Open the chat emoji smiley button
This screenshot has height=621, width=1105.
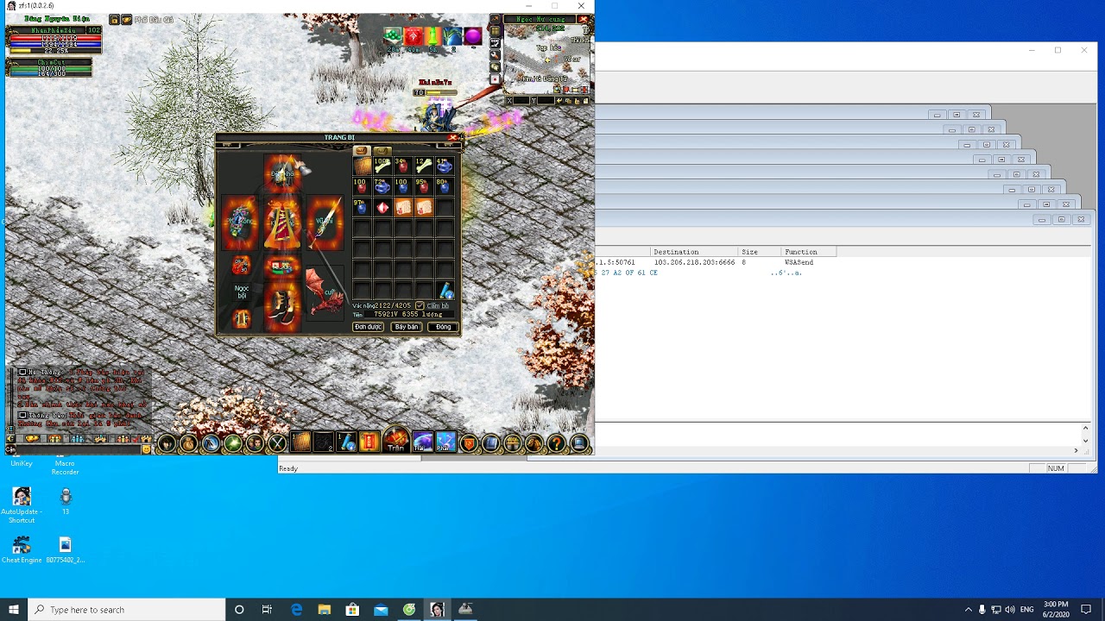click(x=147, y=448)
